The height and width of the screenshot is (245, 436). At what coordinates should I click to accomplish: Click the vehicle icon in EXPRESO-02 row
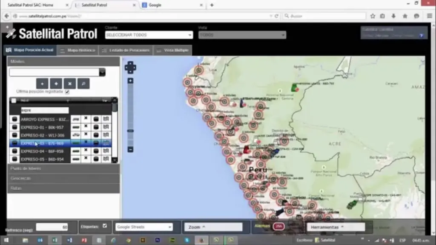(x=76, y=135)
